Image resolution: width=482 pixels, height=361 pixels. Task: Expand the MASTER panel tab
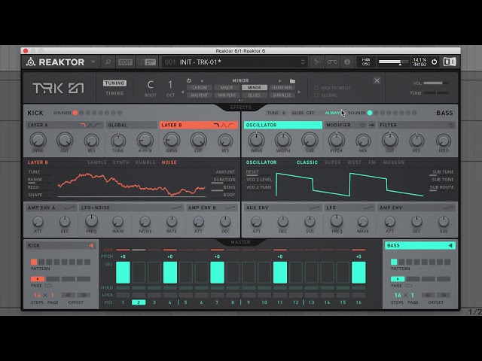(241, 242)
